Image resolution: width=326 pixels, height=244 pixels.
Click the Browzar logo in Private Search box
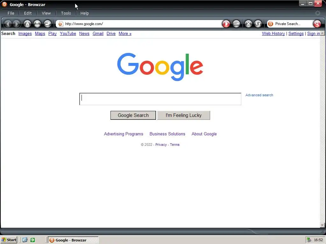point(271,24)
